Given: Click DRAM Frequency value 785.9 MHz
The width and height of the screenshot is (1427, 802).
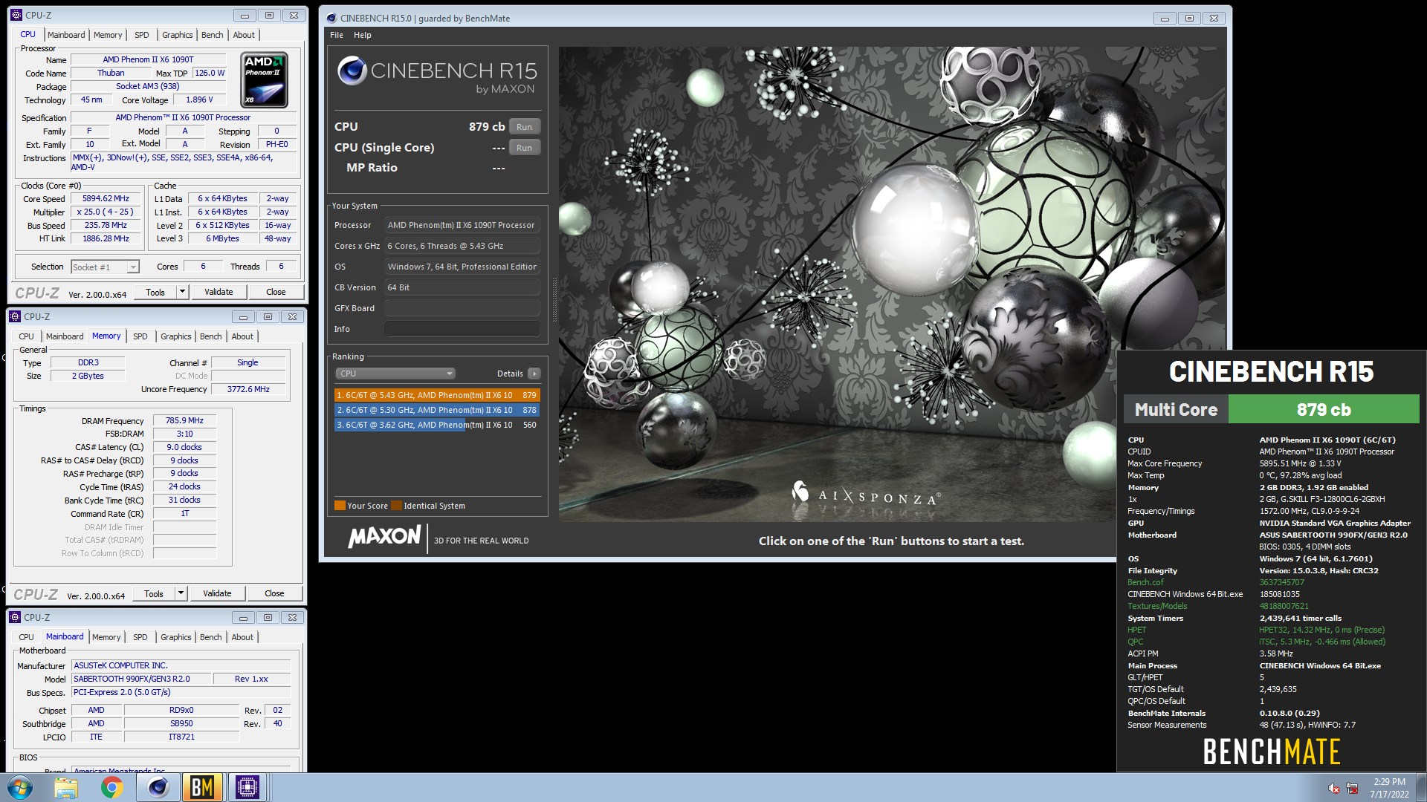Looking at the screenshot, I should [184, 421].
